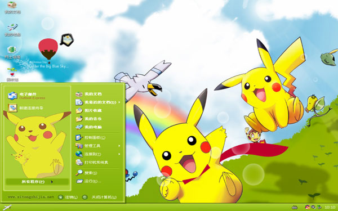The height and width of the screenshot is (211, 338).
Task: Click the tray icon right of QQ penguin
Action: click(313, 207)
